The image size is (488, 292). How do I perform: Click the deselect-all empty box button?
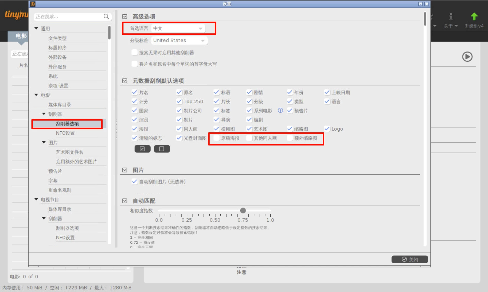(162, 149)
